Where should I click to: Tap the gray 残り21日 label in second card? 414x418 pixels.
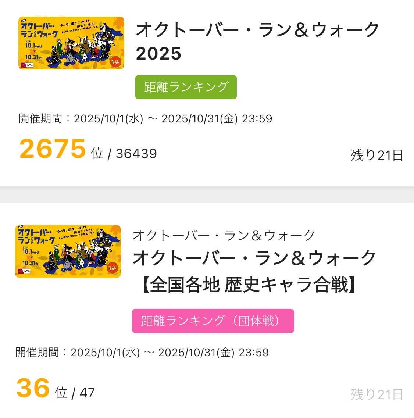[x=376, y=394]
